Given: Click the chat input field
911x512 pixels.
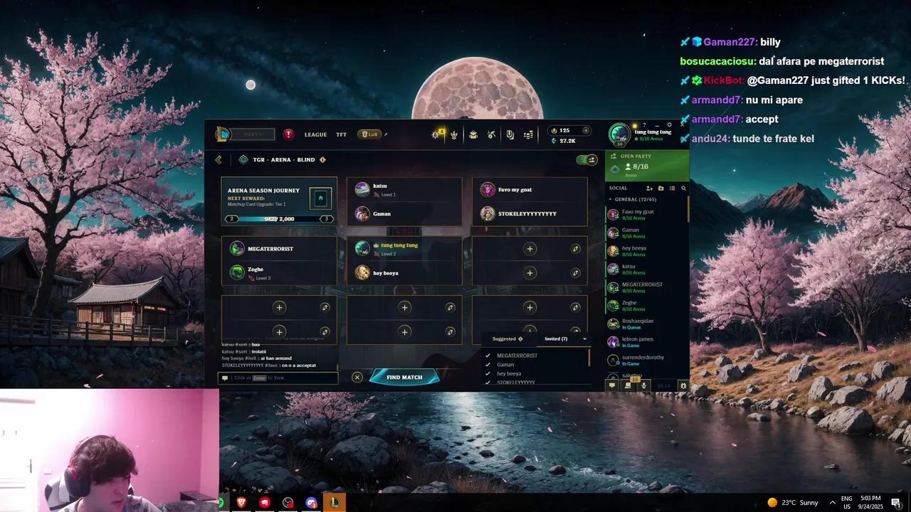Looking at the screenshot, I should click(278, 378).
